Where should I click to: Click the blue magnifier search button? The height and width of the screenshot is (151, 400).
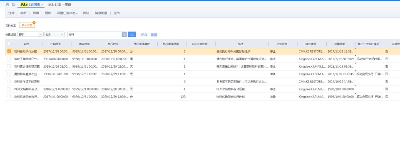pyautogui.click(x=132, y=34)
